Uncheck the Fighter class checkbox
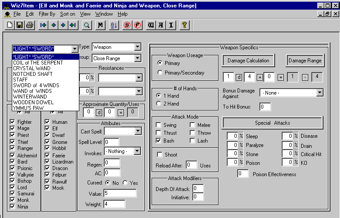The image size is (340, 218). point(12,122)
